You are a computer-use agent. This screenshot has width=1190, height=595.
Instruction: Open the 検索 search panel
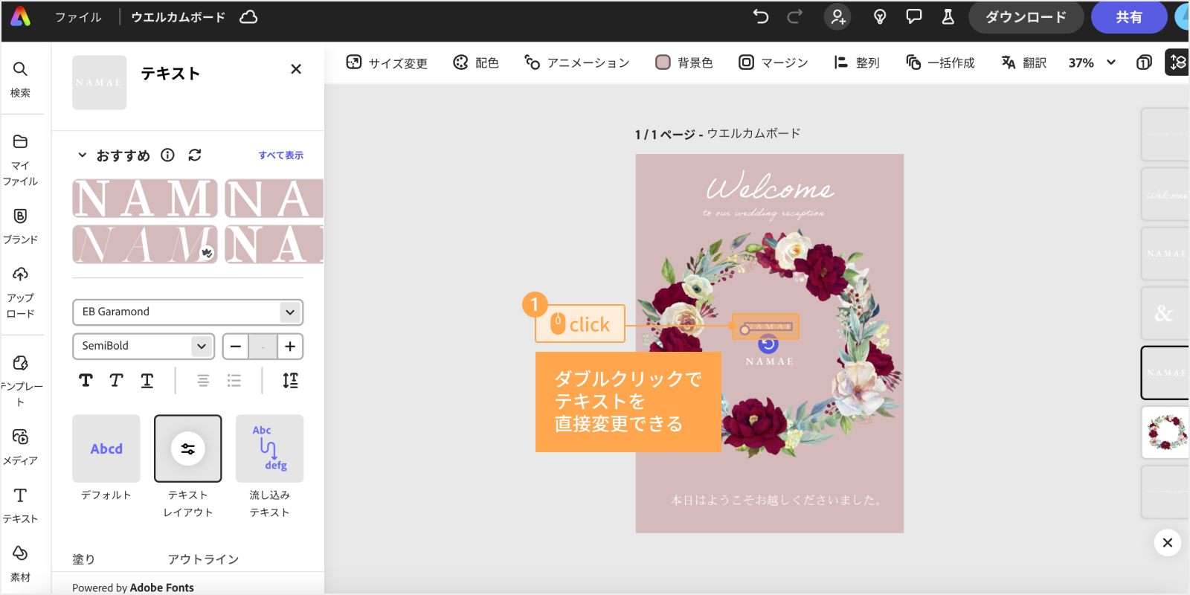20,80
